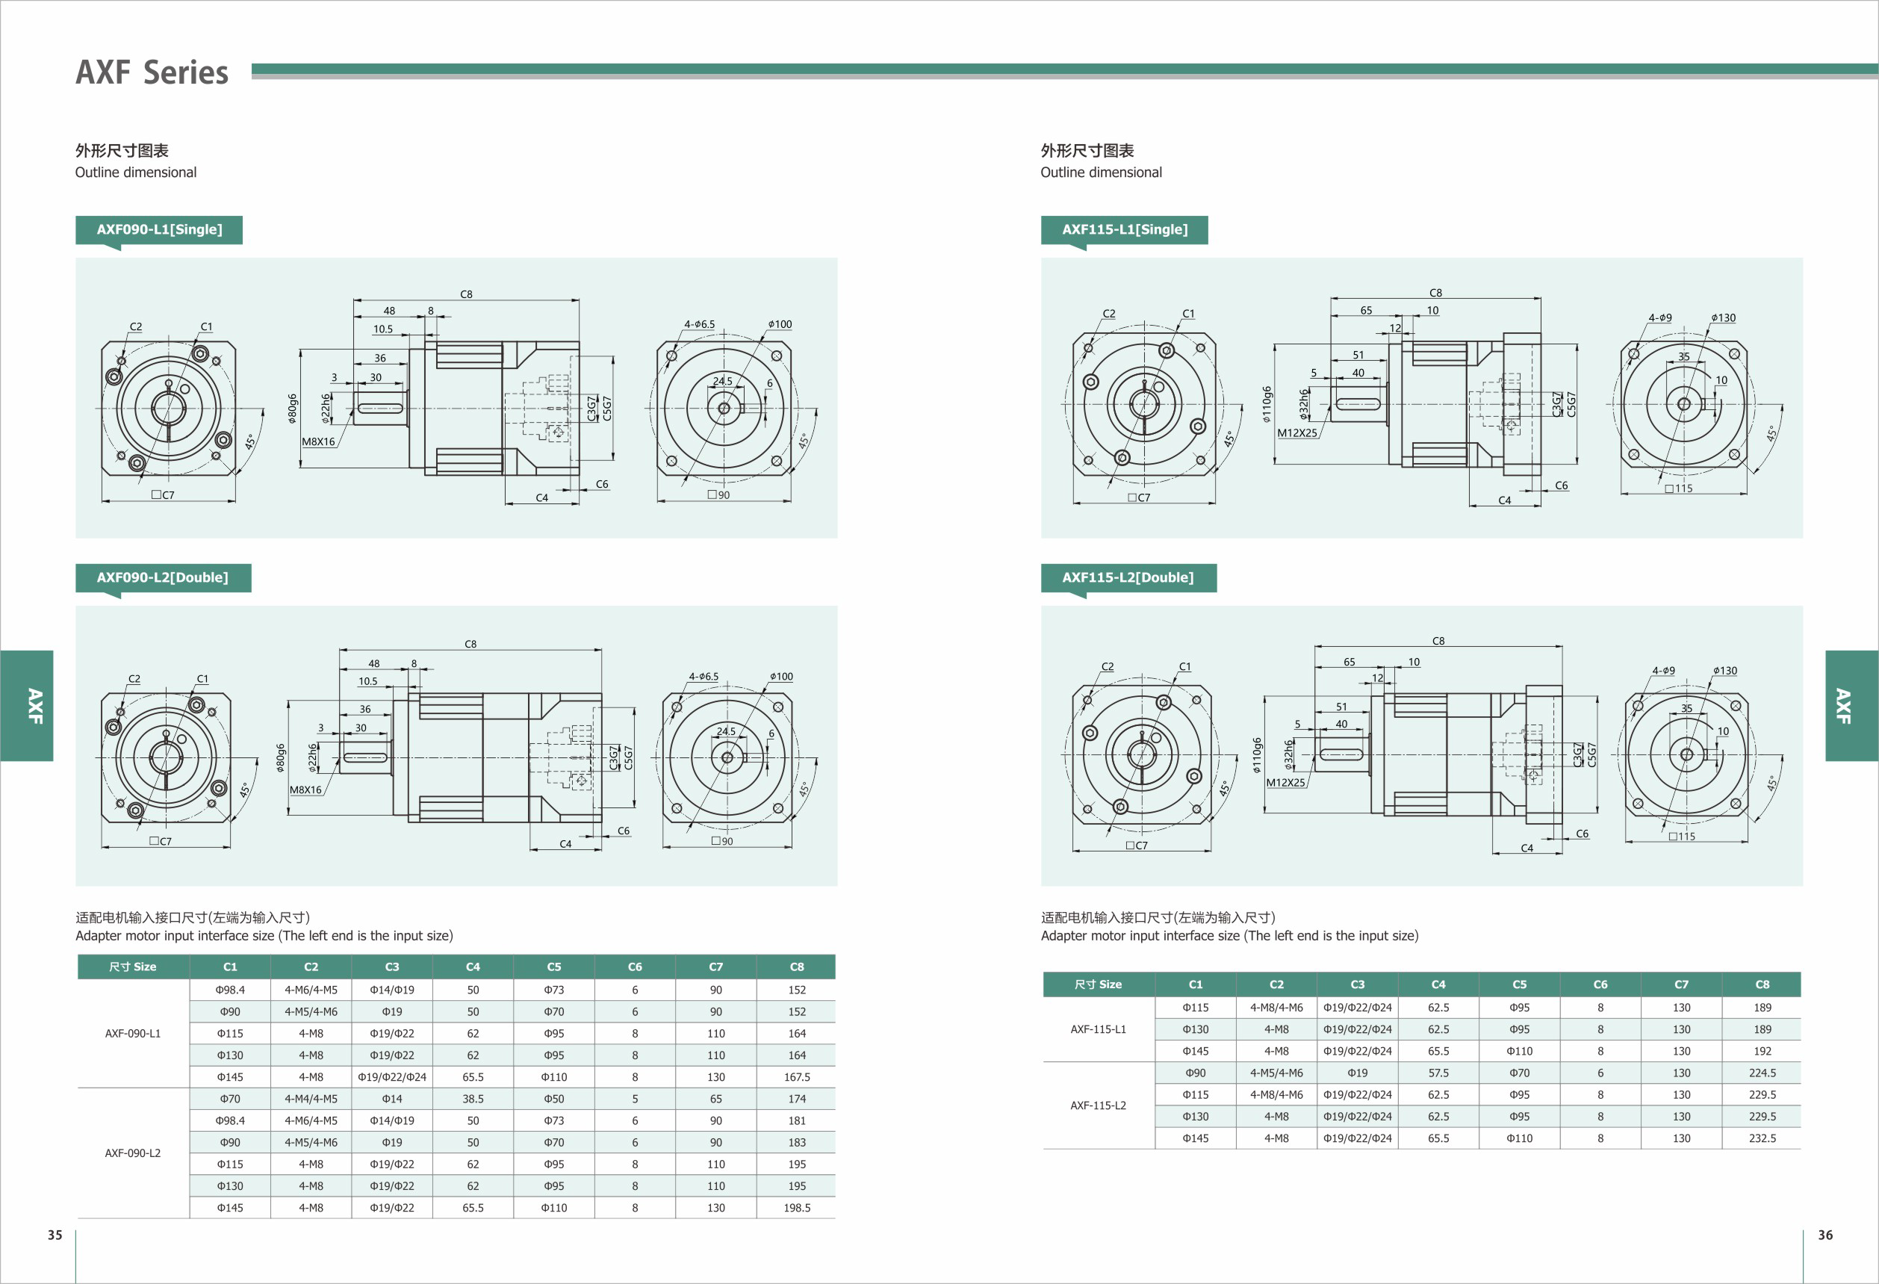The height and width of the screenshot is (1284, 1879).
Task: Click the AXF090-L1[Single] section label
Action: [x=159, y=229]
